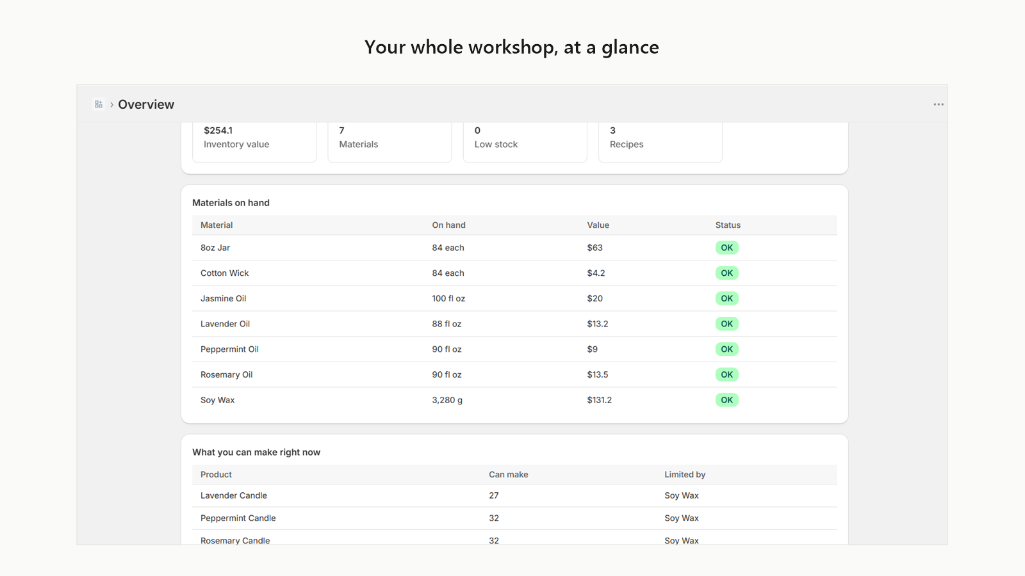
Task: Click the $13.5 value for Rosemary Oil
Action: (x=598, y=374)
